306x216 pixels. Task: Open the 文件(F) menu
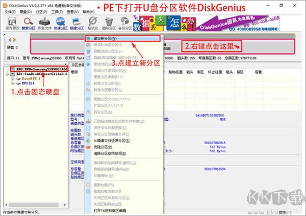pos(10,12)
